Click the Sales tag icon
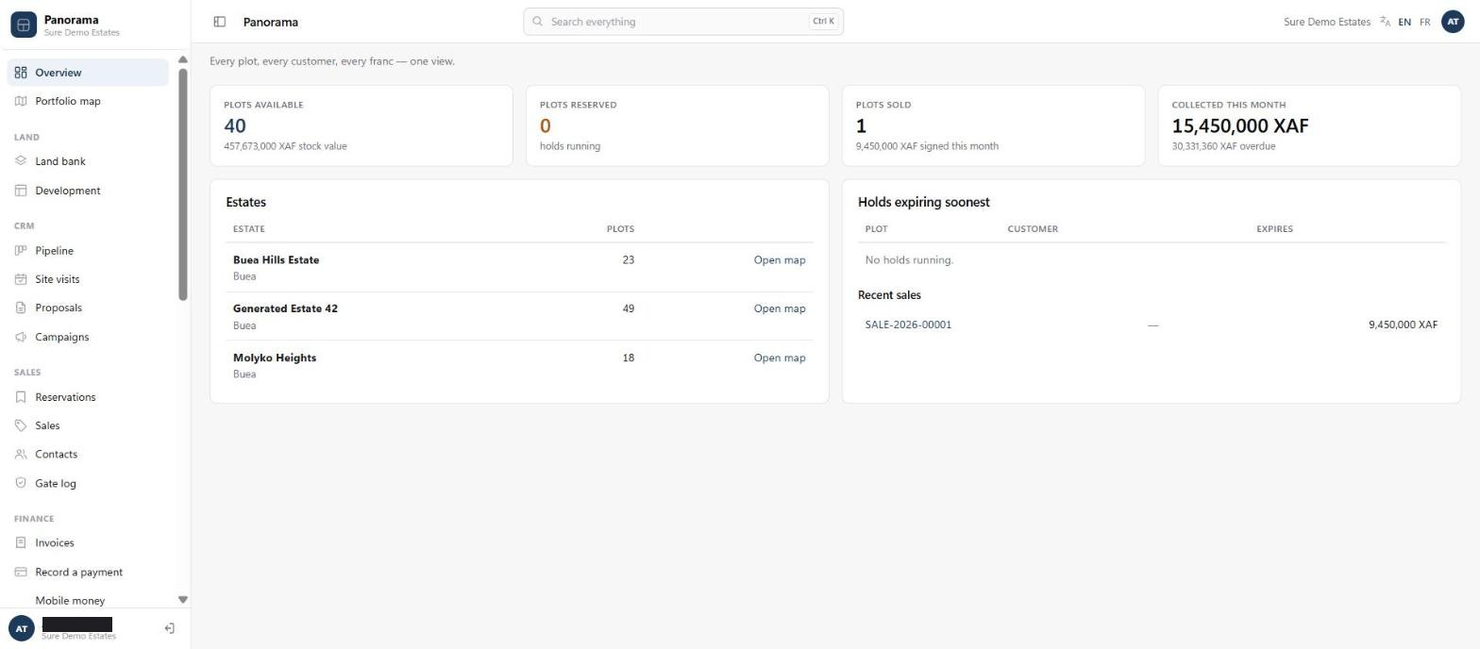 pos(21,425)
